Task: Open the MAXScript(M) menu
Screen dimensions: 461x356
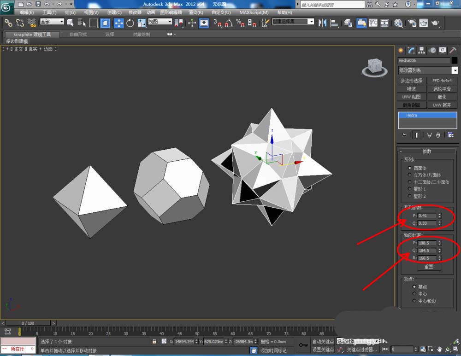Action: pos(254,12)
